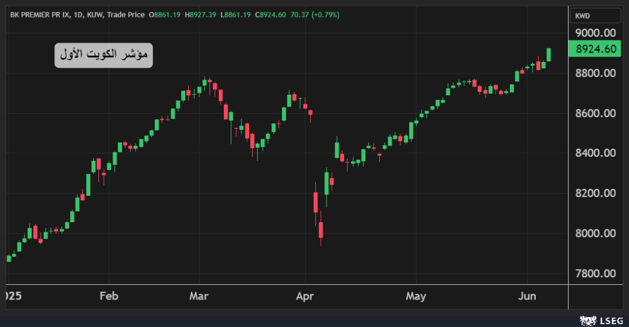Viewport: 629px width, 327px height.
Task: Click the latest green candle at far right
Action: [549, 54]
